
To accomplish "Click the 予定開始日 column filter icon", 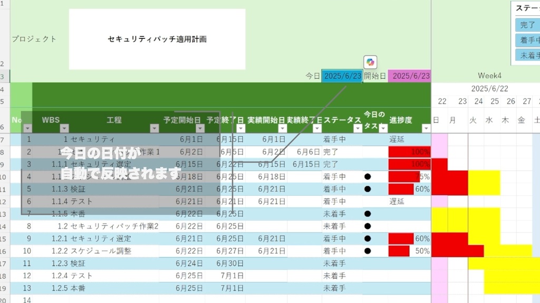I will click(199, 127).
